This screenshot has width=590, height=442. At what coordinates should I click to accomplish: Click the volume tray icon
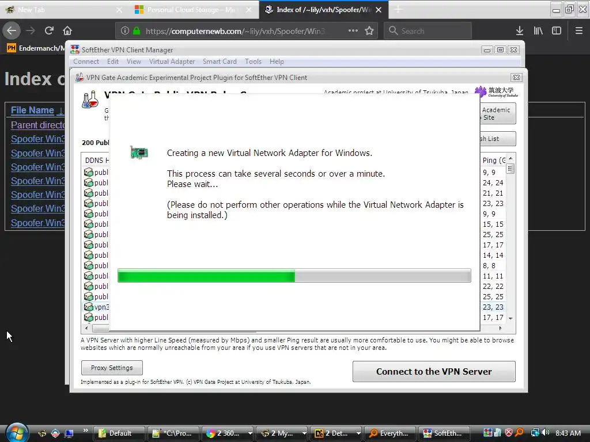point(545,433)
